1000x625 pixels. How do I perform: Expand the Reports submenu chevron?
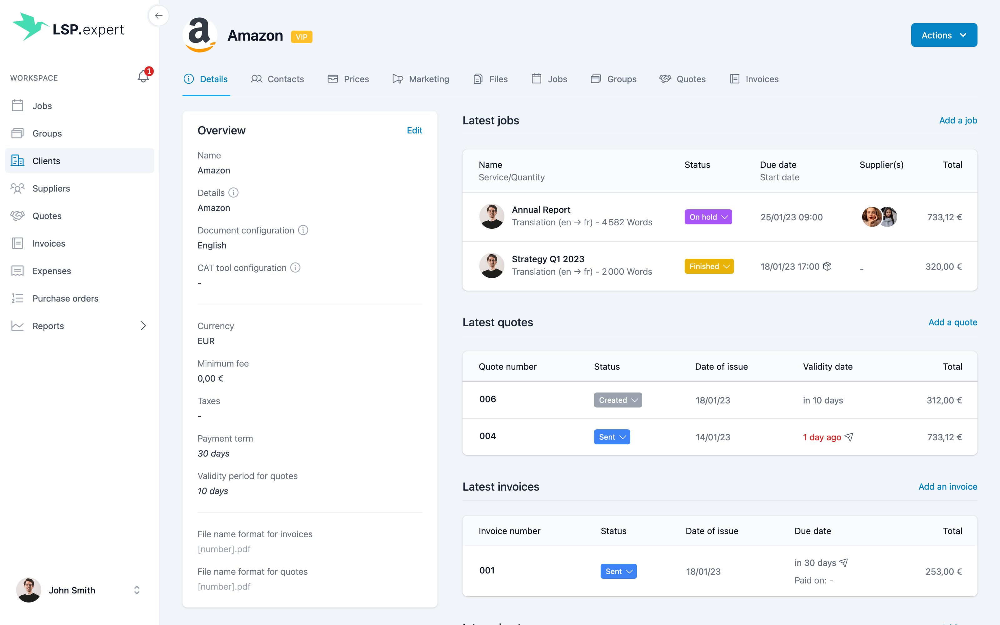pos(143,326)
